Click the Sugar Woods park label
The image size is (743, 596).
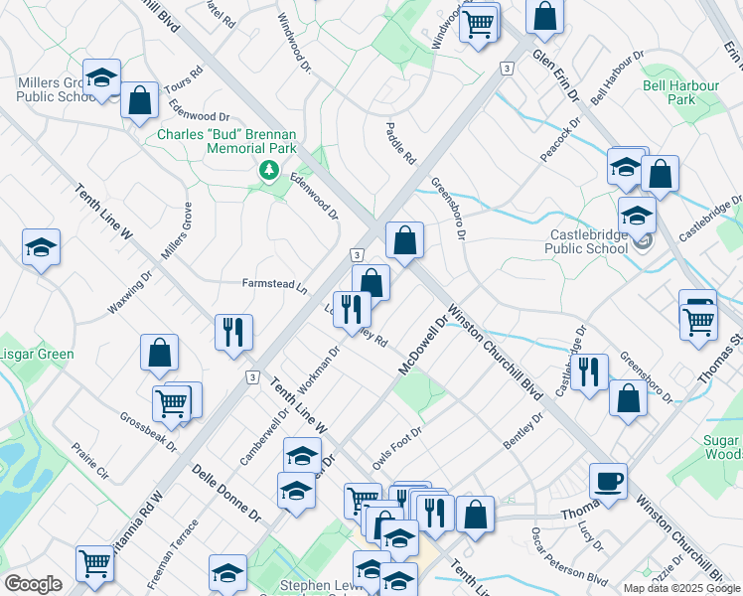click(723, 447)
